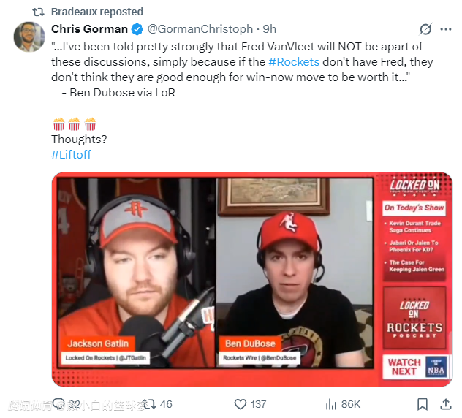Click Bradeaux reposted label

coord(97,12)
